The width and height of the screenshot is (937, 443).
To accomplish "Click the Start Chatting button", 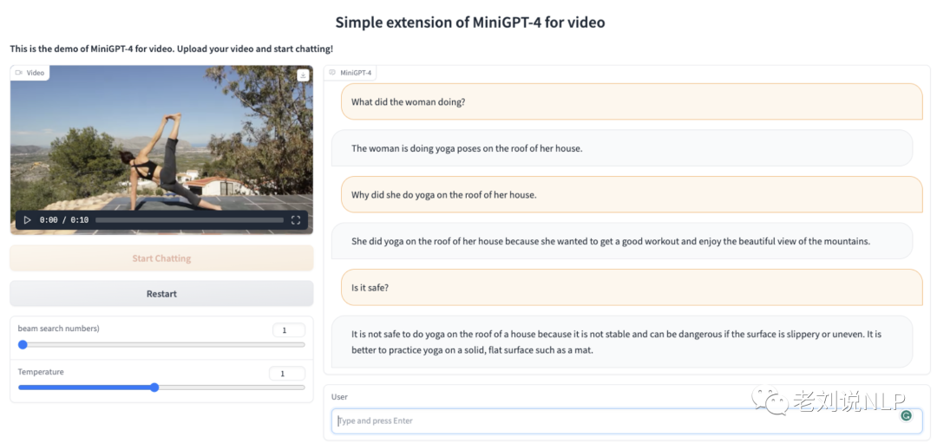I will 161,258.
